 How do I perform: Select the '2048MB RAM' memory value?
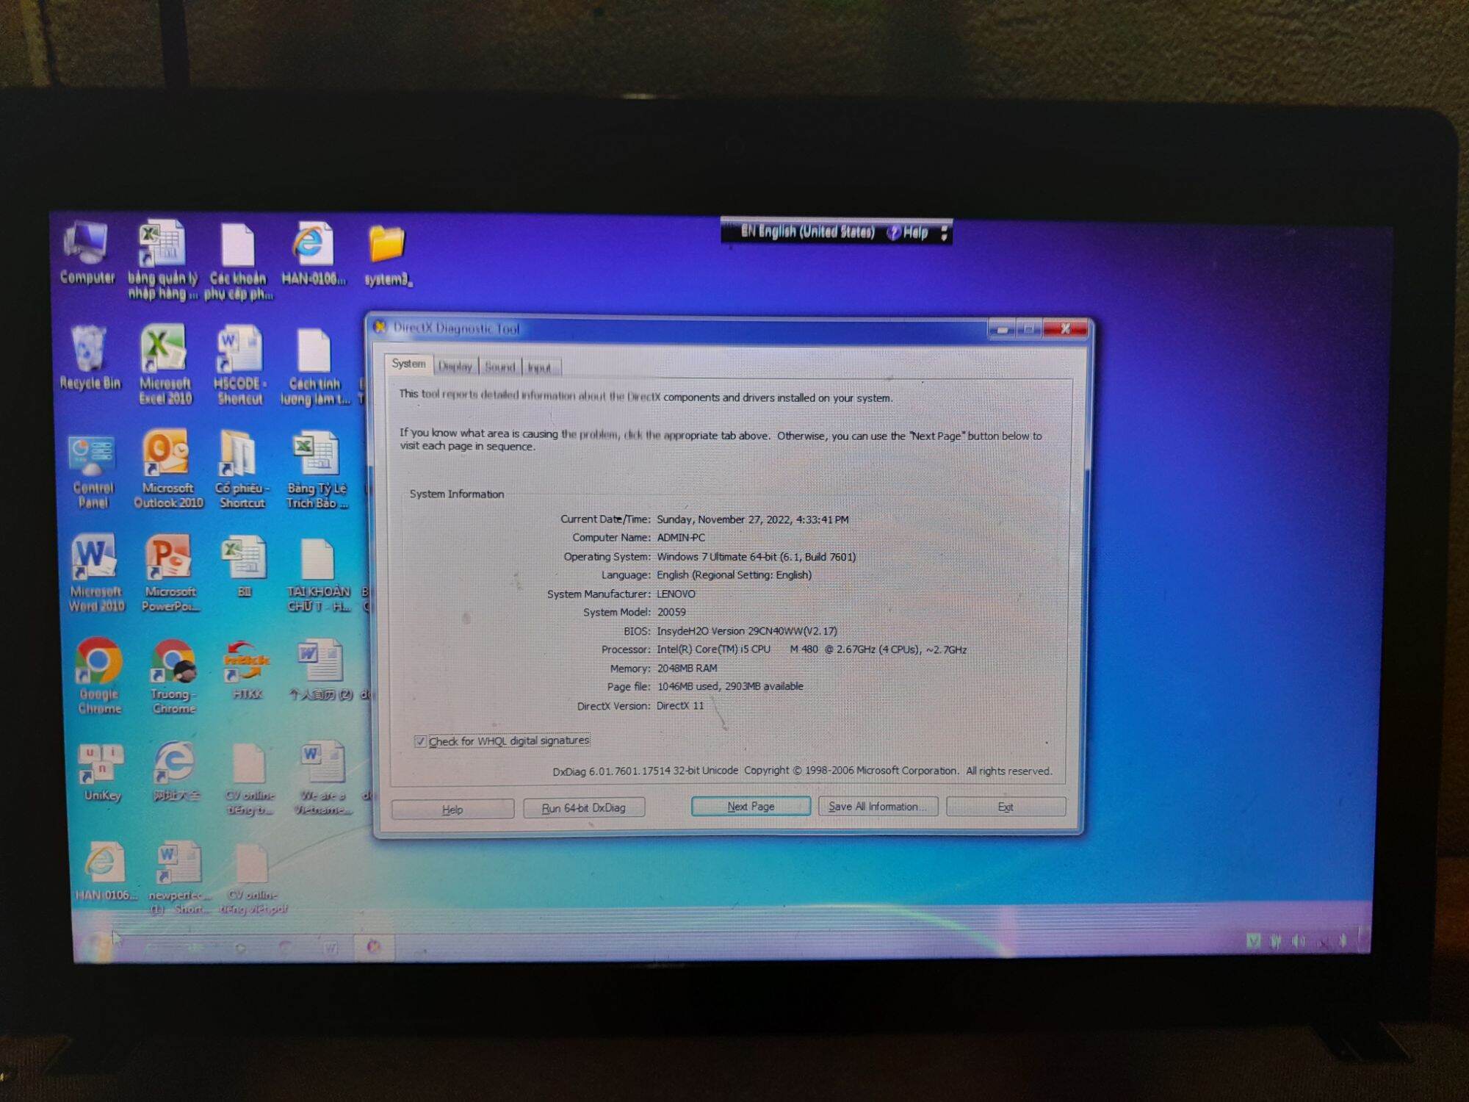pyautogui.click(x=687, y=669)
